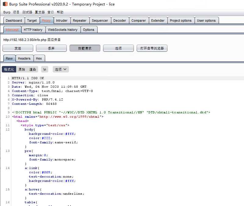Image resolution: width=244 pixels, height=206 pixels.
Task: Click the 'color:#222;' line
Action: point(41,138)
